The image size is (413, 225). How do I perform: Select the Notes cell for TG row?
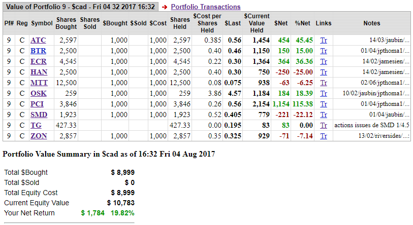tap(371, 125)
